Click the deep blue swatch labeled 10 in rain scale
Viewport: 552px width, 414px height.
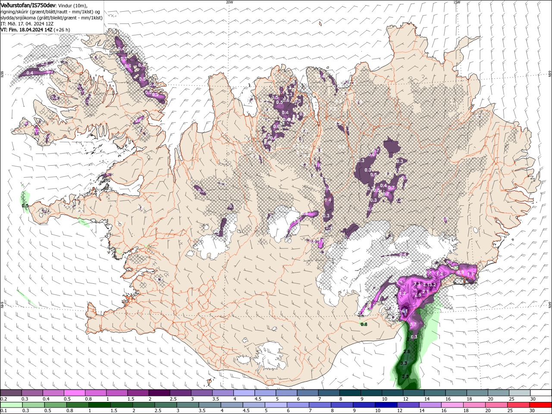pos(386,405)
